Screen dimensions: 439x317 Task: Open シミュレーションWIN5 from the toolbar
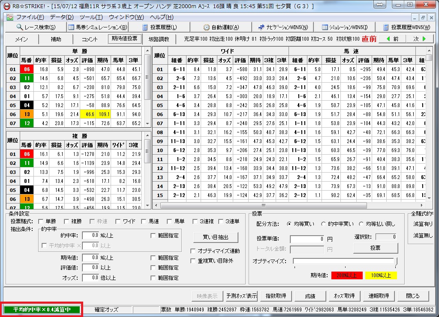click(x=344, y=27)
